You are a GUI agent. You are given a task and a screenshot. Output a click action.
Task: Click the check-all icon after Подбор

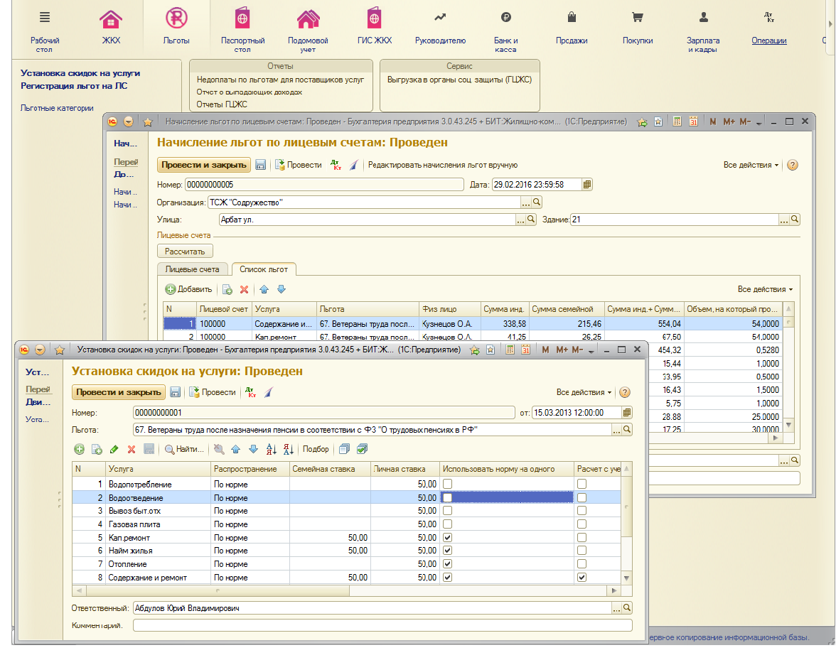click(362, 449)
